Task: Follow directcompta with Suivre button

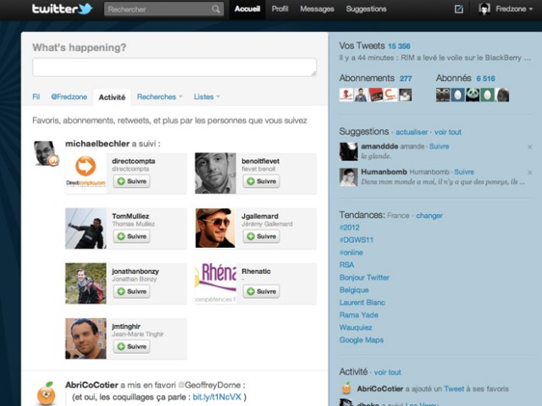Action: tap(132, 181)
